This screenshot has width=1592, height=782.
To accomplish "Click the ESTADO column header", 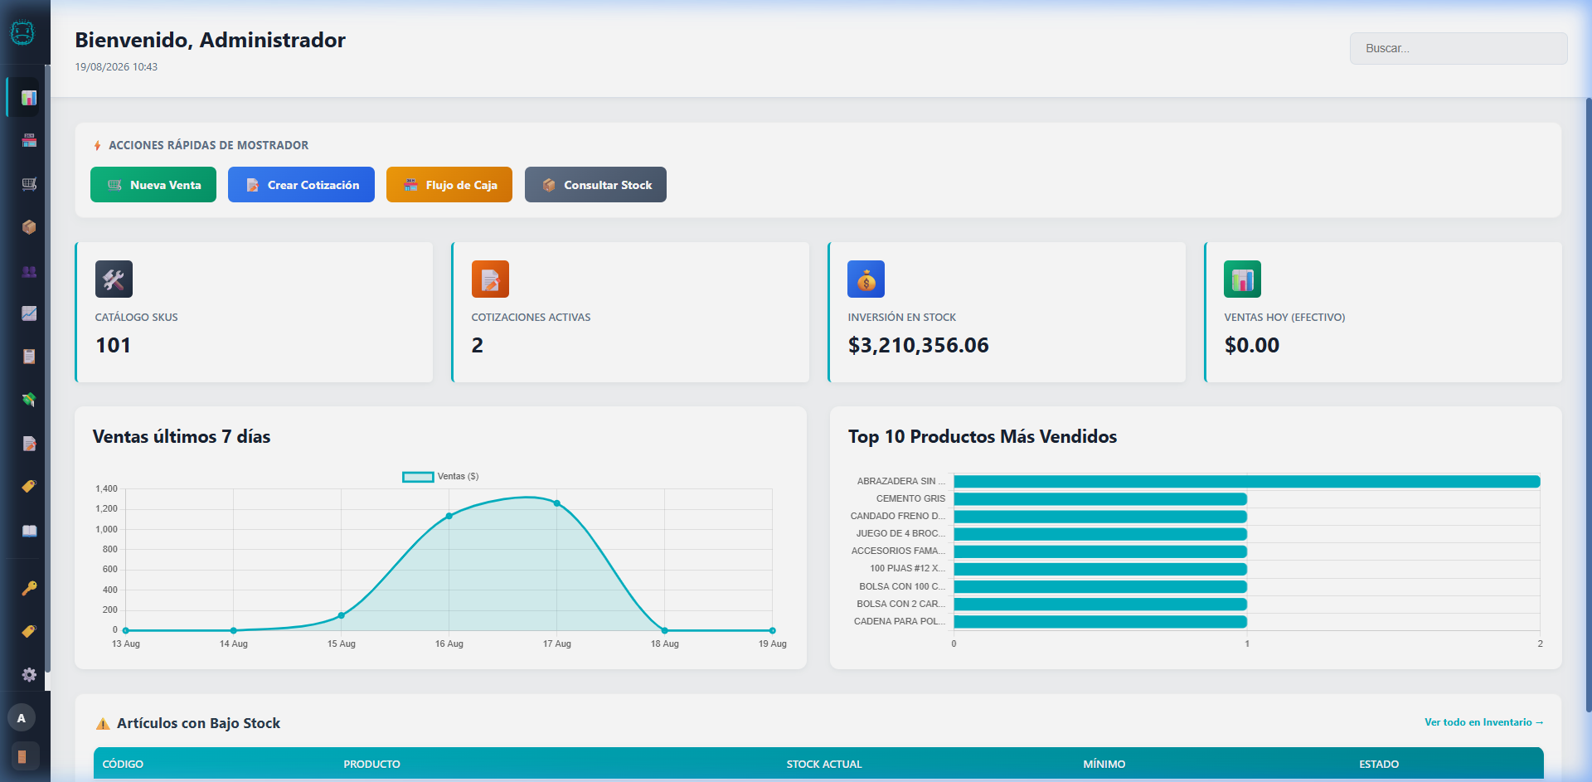I will 1379,764.
